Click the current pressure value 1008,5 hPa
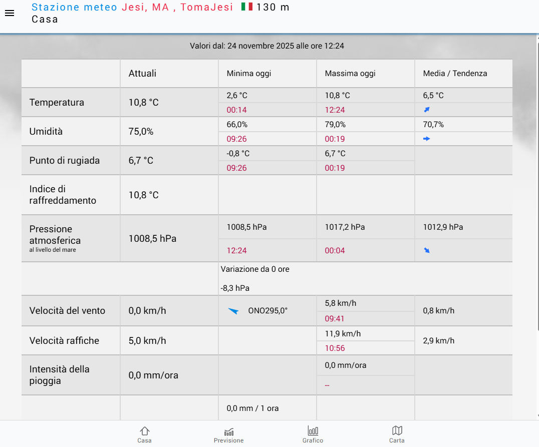Image resolution: width=539 pixels, height=447 pixels. pyautogui.click(x=152, y=239)
